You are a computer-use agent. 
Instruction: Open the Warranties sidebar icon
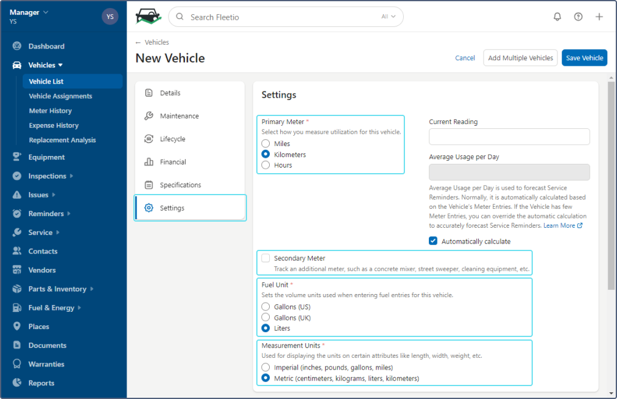click(x=17, y=364)
